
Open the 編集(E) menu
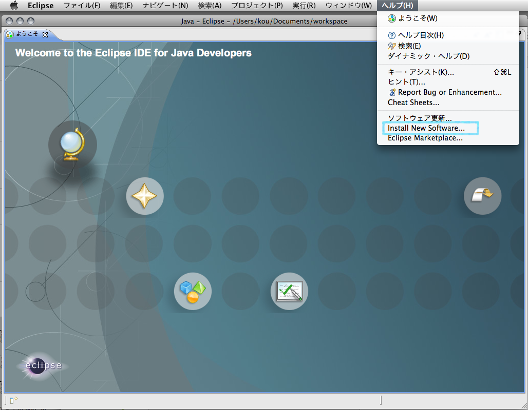121,5
